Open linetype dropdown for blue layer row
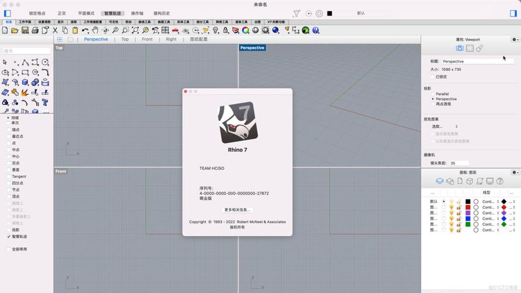 tap(491, 219)
